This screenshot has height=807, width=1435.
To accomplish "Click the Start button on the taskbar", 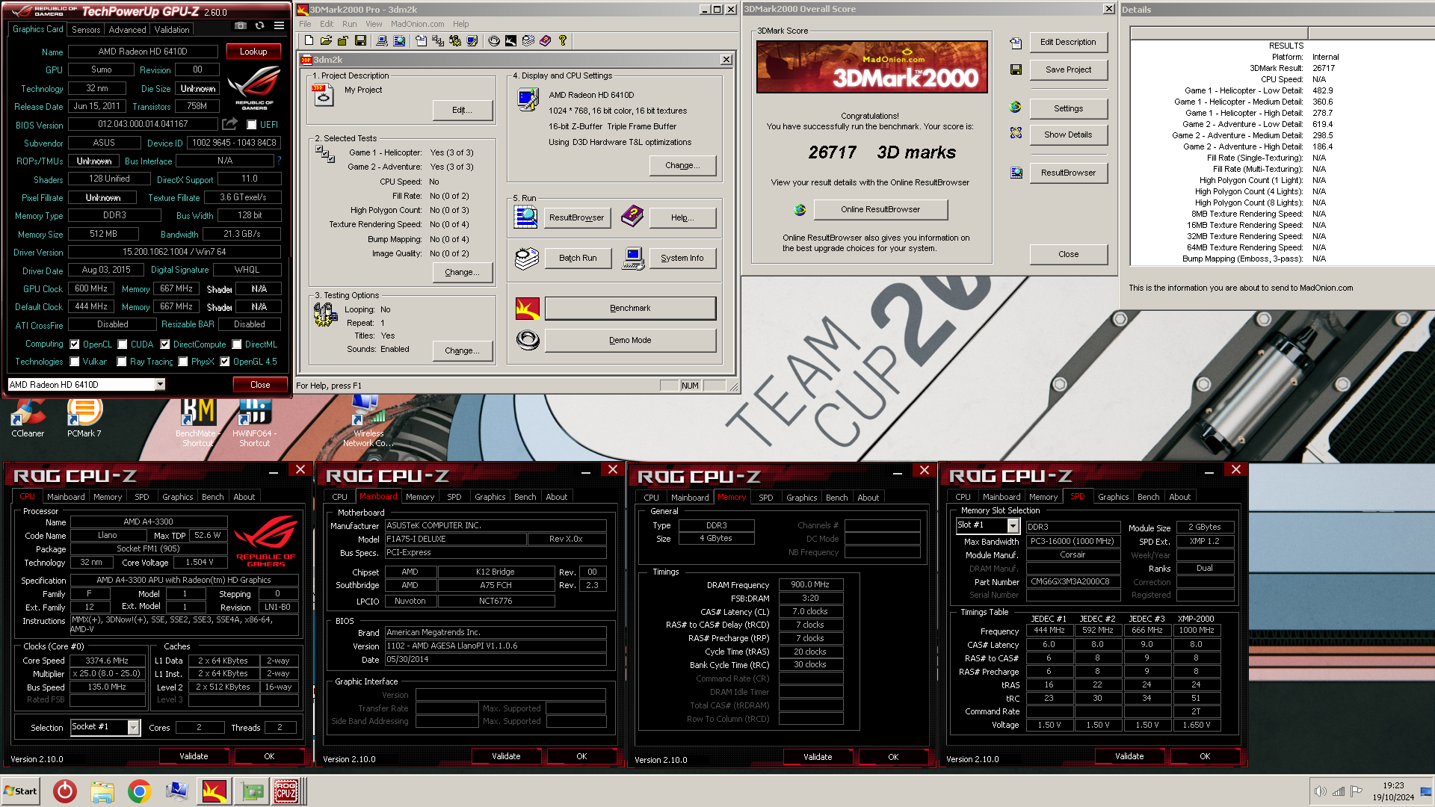I will pos(20,791).
